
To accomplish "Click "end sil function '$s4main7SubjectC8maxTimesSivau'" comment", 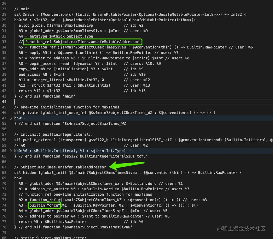I will pos(79,227).
